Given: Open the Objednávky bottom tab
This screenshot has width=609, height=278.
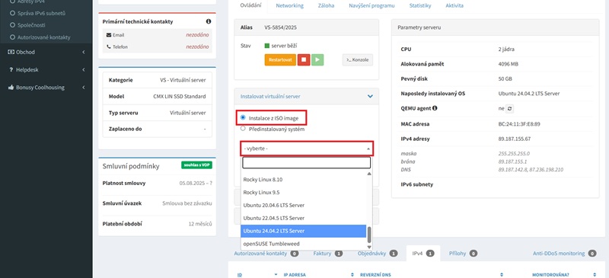Looking at the screenshot, I should click(378, 254).
